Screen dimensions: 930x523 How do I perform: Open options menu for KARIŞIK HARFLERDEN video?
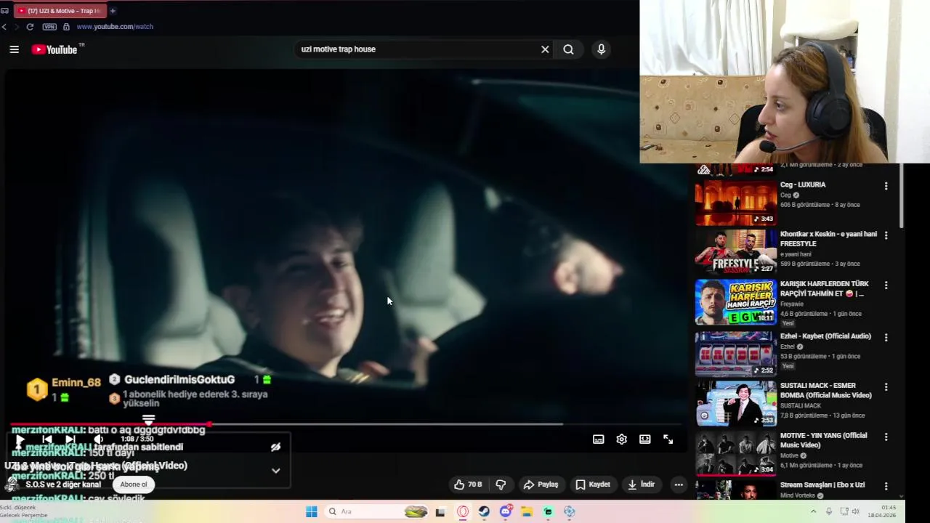point(886,285)
